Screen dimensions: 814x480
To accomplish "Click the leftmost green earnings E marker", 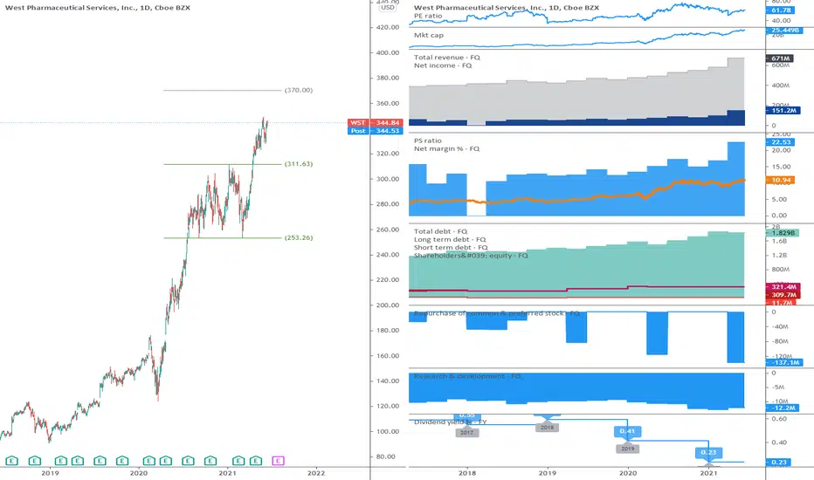I will tap(11, 460).
